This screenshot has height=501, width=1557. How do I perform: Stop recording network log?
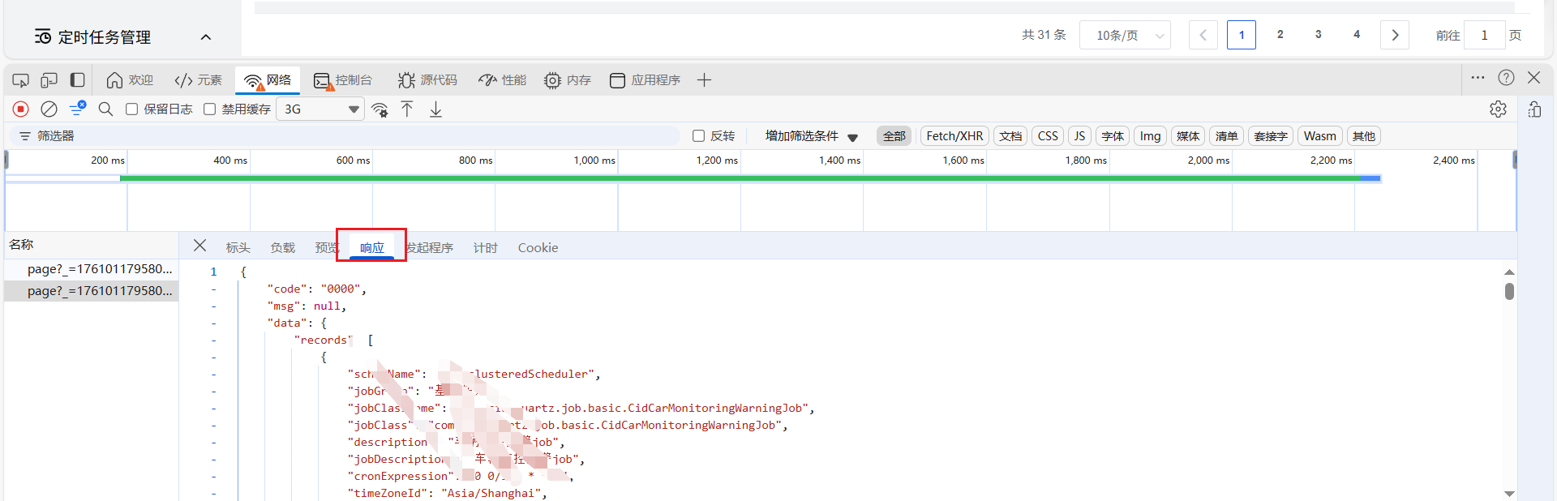(x=21, y=109)
